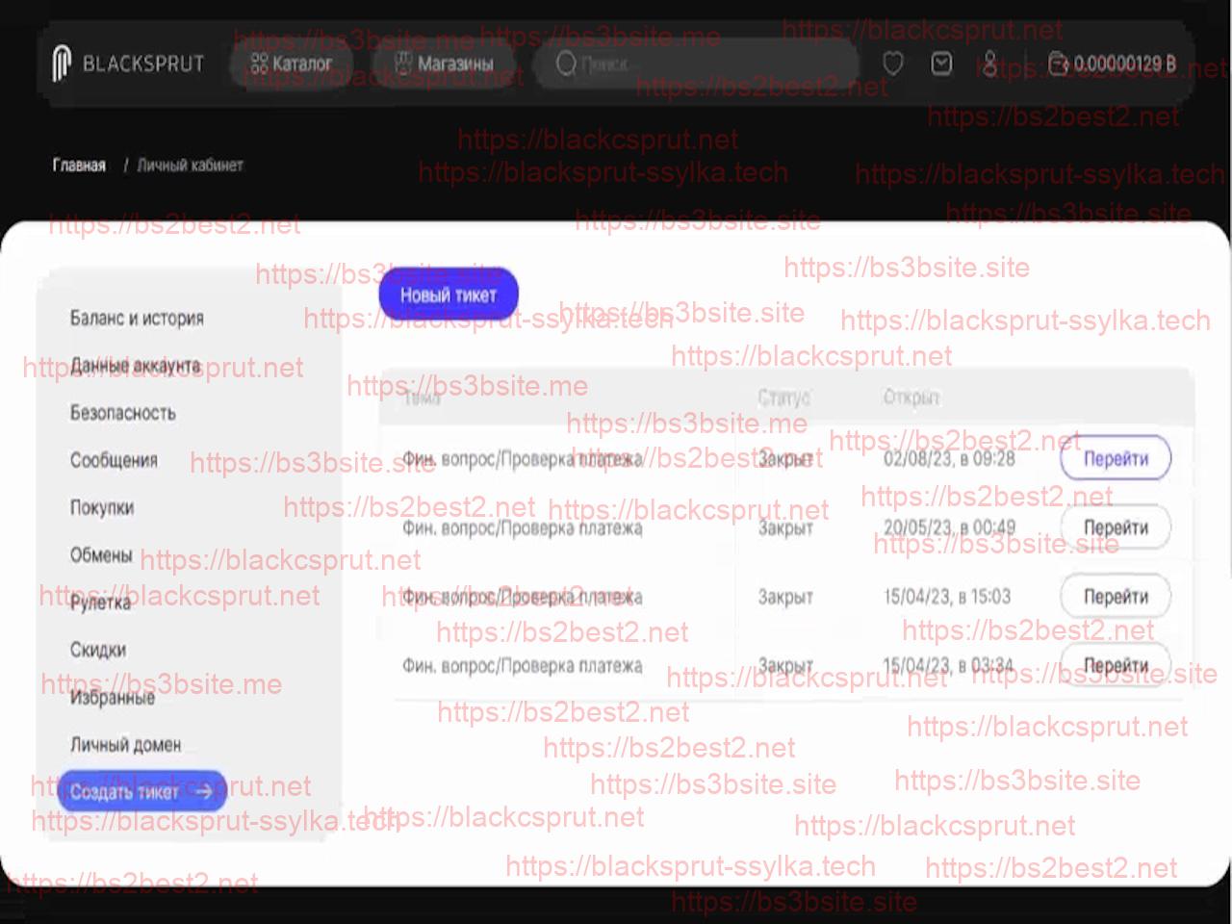Open Личный домен in sidebar
Screen dimensions: 1232x924
[x=125, y=744]
